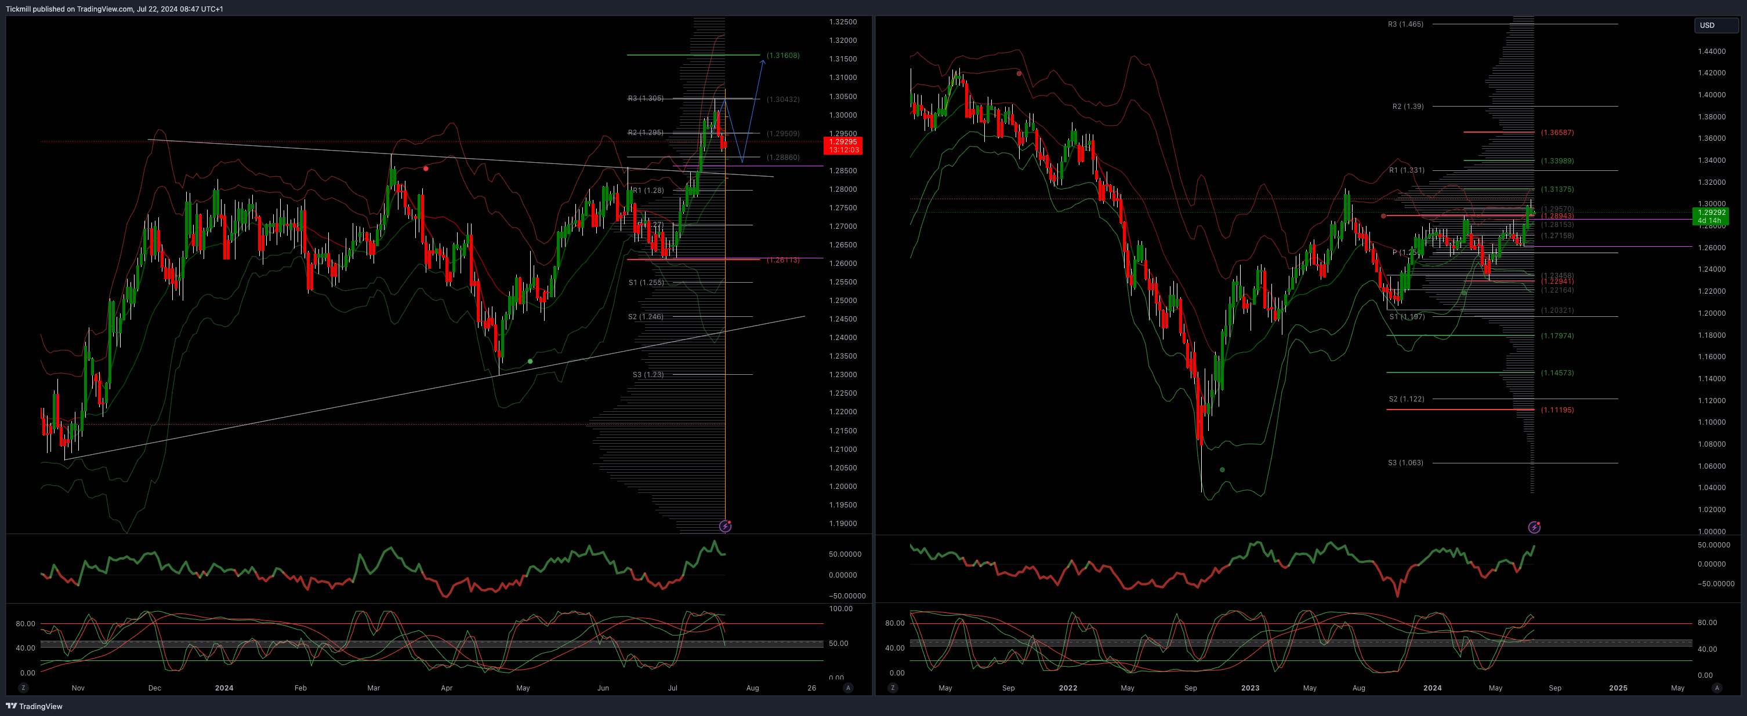Select the R2 (1.39) pivot label on right chart
1747x716 pixels.
click(x=1408, y=107)
